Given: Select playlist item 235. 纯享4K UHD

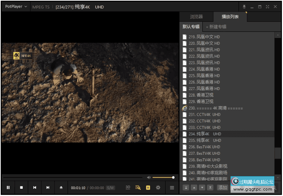Looking at the screenshot, I should coord(227,141).
